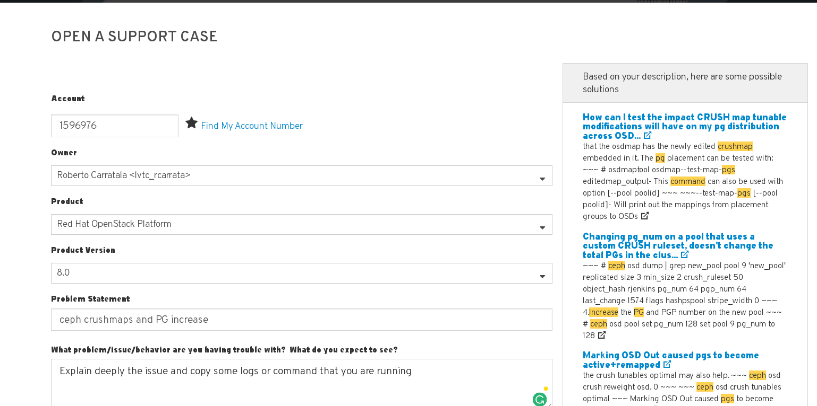Click the Account number input field
Screen dimensions: 817x406
(x=115, y=126)
